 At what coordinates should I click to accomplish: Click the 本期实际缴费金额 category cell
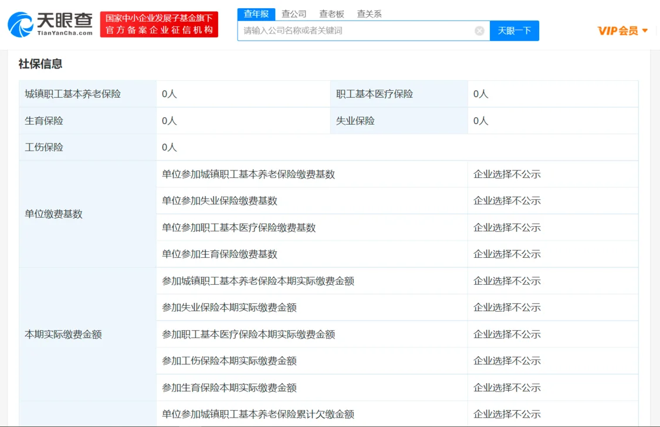(63, 334)
